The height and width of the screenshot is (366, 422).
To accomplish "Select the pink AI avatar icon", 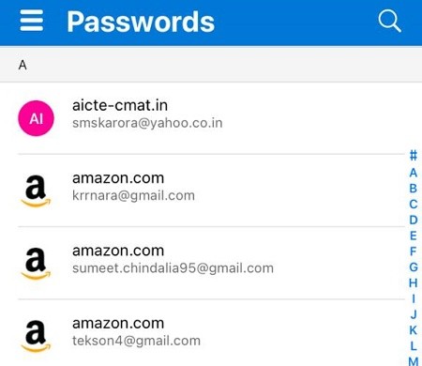I will tap(36, 118).
